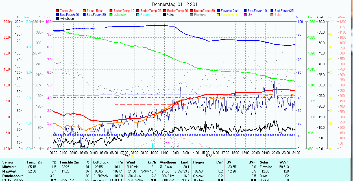Click the 12:00 label on the time axis
Screen dimensions: 353x181
[175, 152]
